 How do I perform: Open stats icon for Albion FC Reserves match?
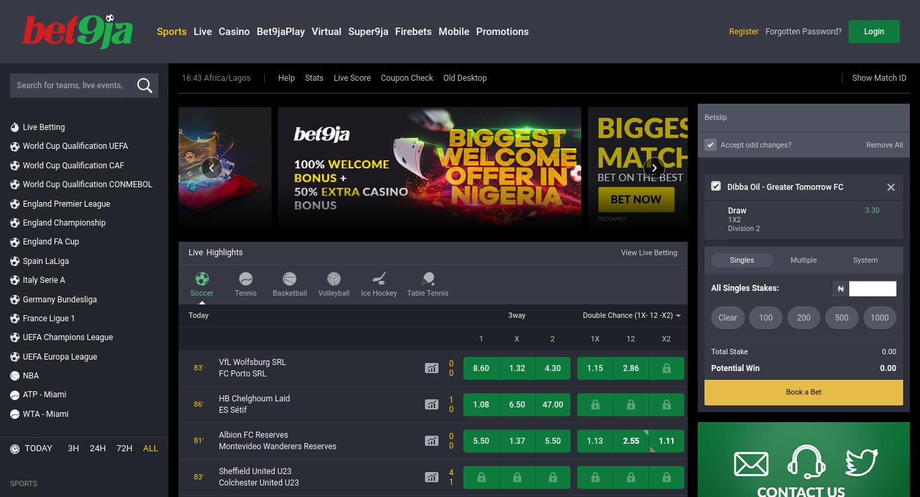432,441
